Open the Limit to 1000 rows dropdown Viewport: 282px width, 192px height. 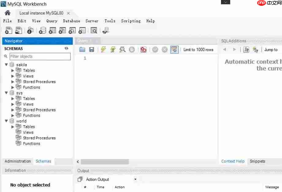(x=199, y=50)
